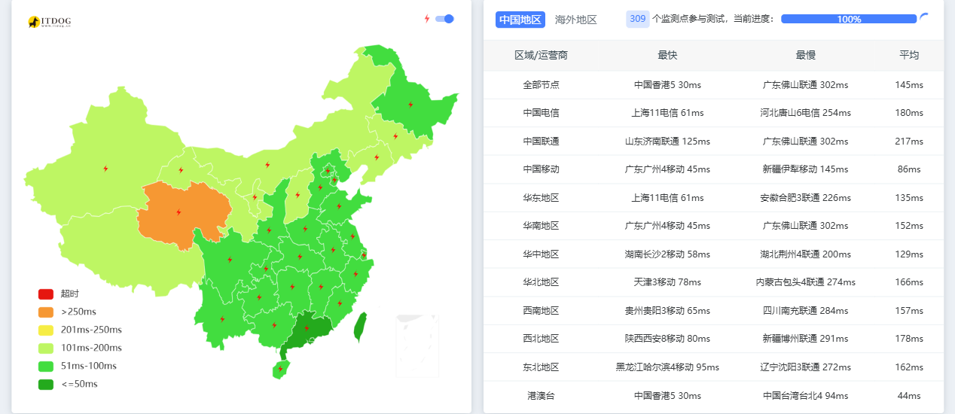Select the 华东地区 row label
Screen dimensions: 955x414
(x=541, y=198)
